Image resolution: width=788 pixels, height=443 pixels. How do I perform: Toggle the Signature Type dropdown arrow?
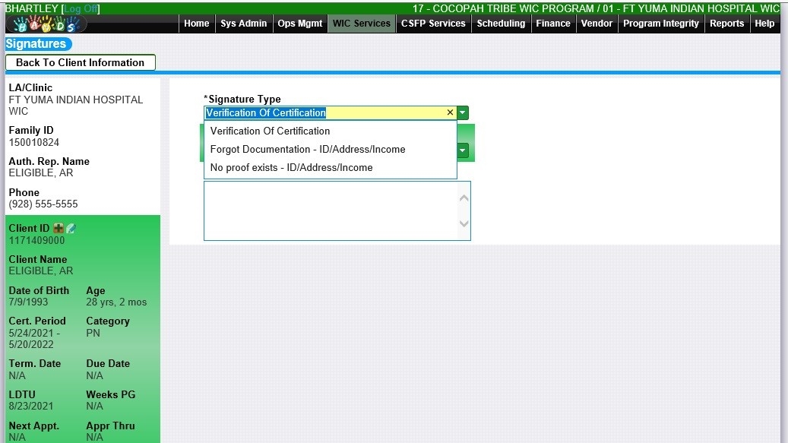463,112
